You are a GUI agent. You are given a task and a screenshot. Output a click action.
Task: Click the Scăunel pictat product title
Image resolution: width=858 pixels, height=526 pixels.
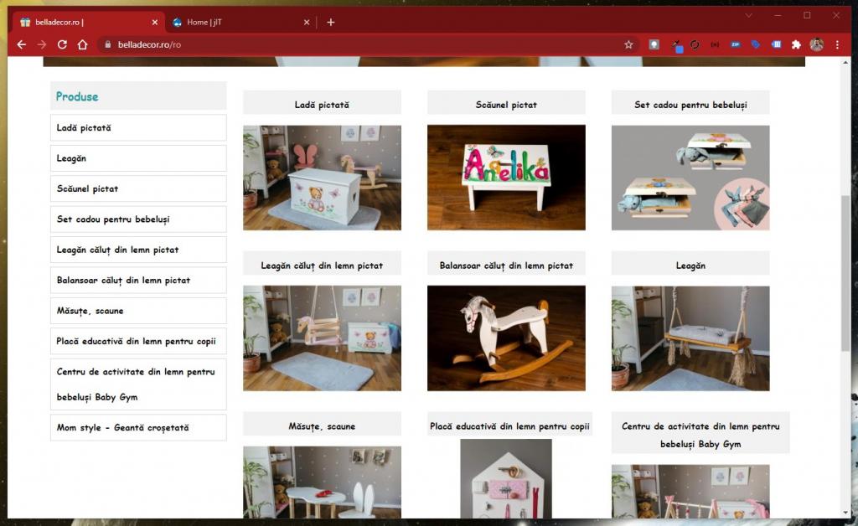506,105
